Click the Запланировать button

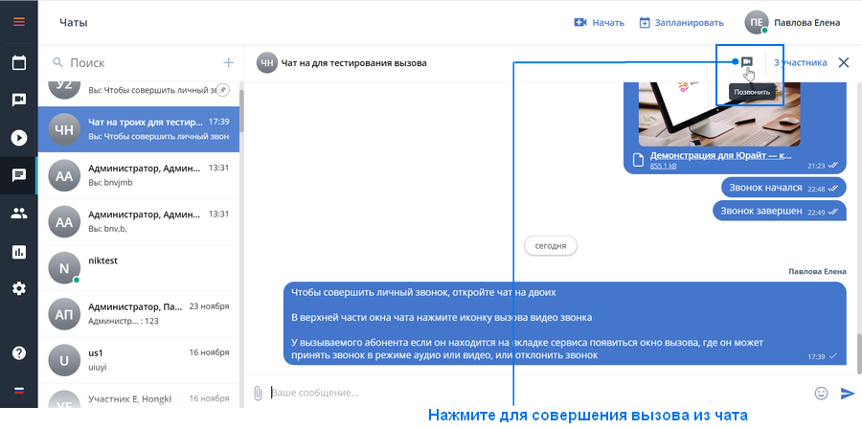tap(682, 23)
